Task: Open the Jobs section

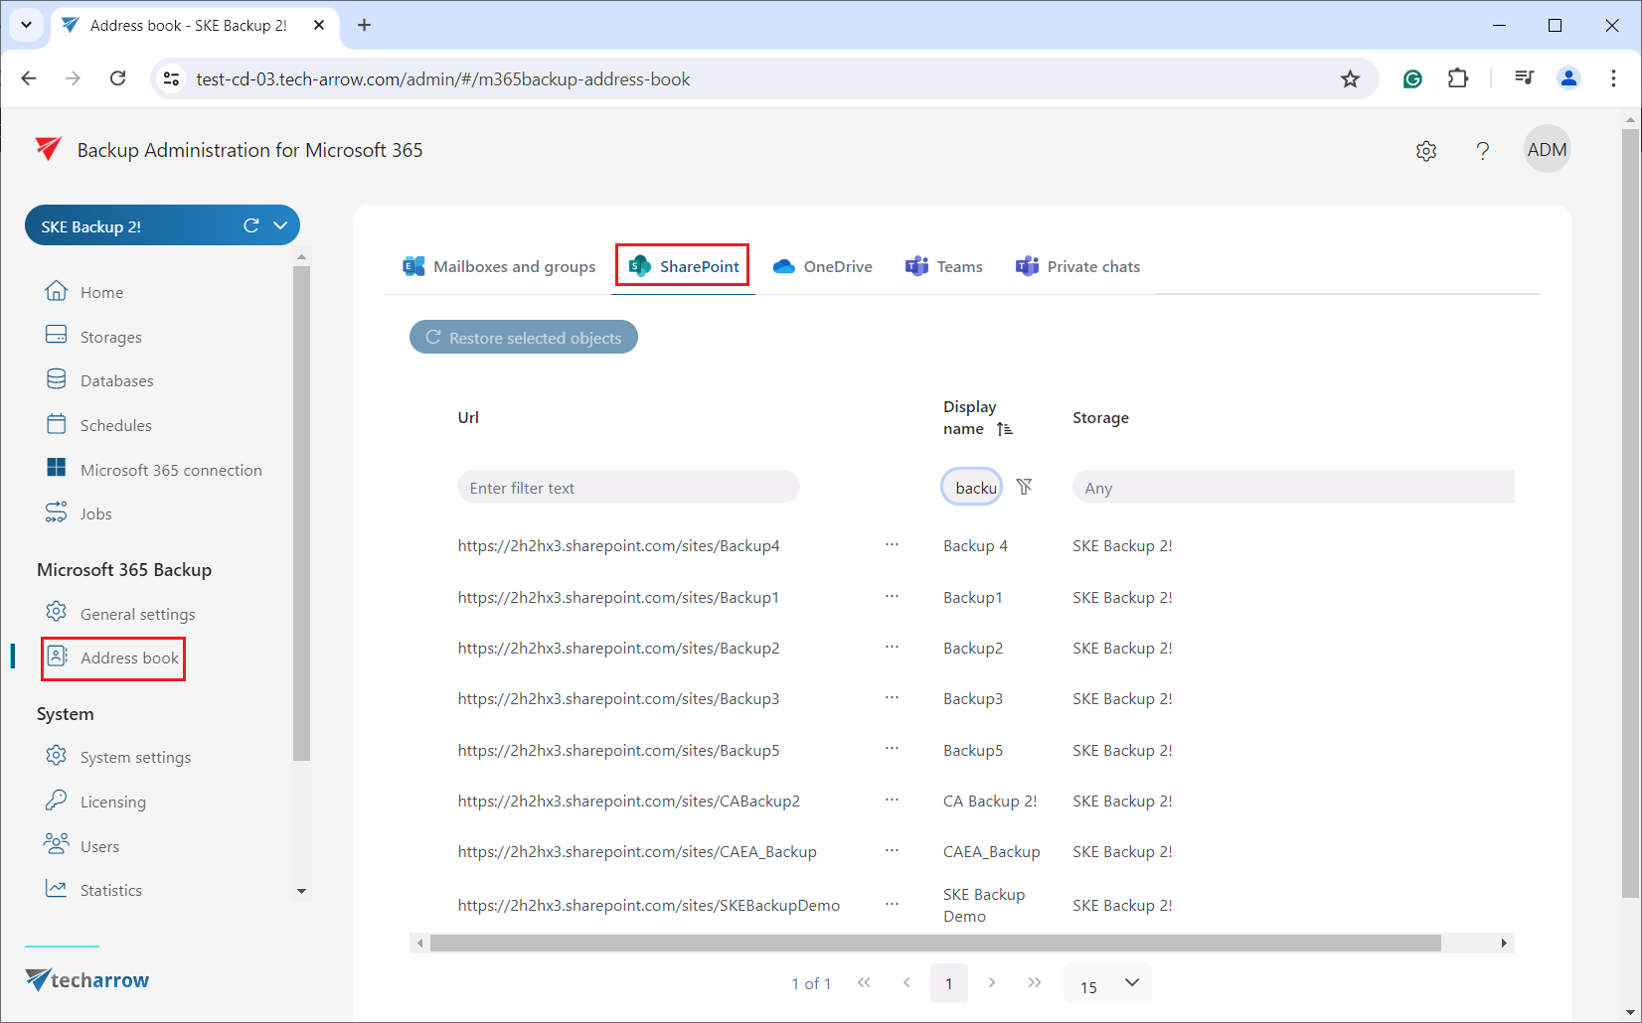Action: pyautogui.click(x=95, y=513)
